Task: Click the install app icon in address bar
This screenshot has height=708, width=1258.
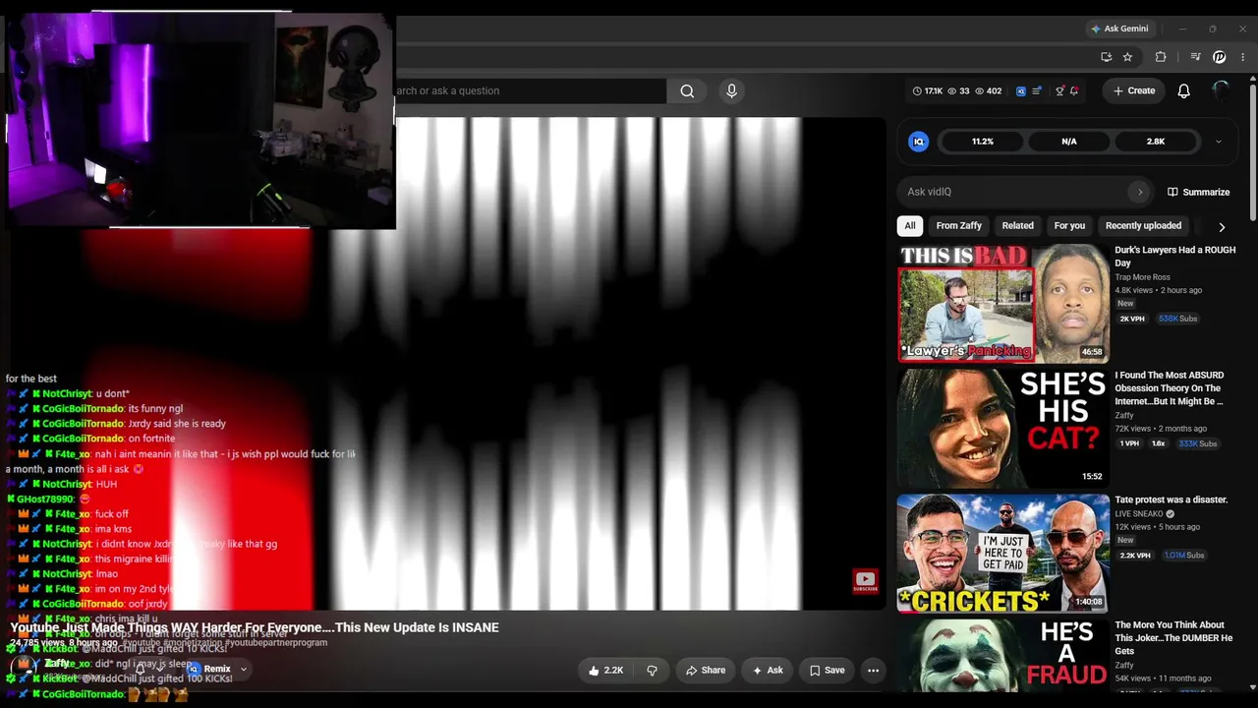Action: coord(1107,57)
